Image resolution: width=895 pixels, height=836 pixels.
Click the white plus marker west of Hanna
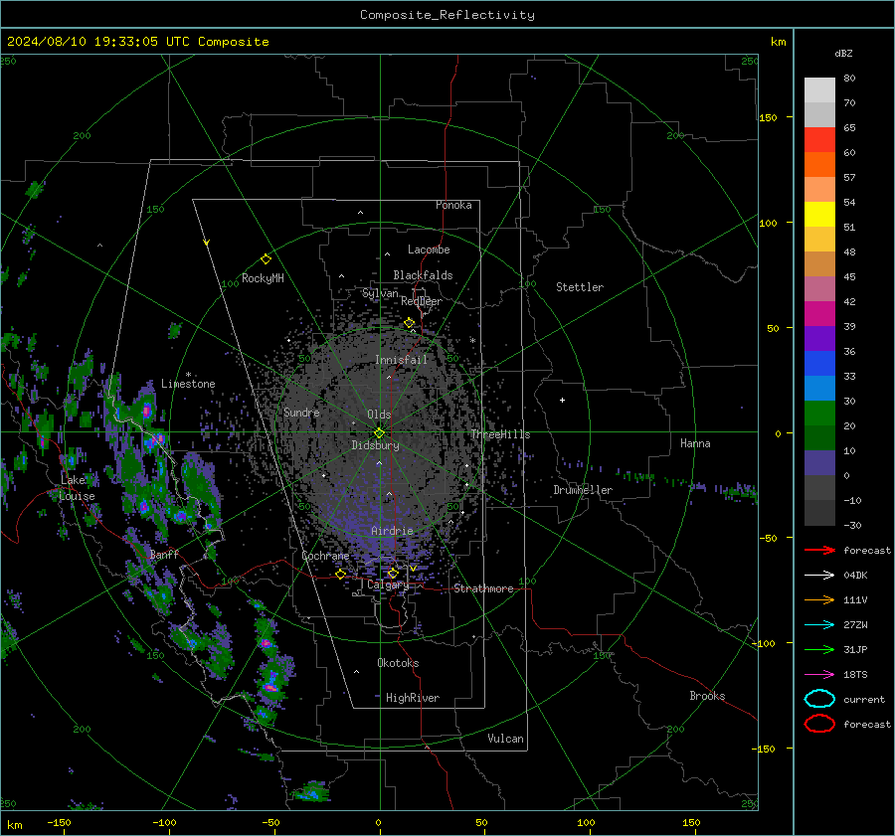[x=562, y=400]
